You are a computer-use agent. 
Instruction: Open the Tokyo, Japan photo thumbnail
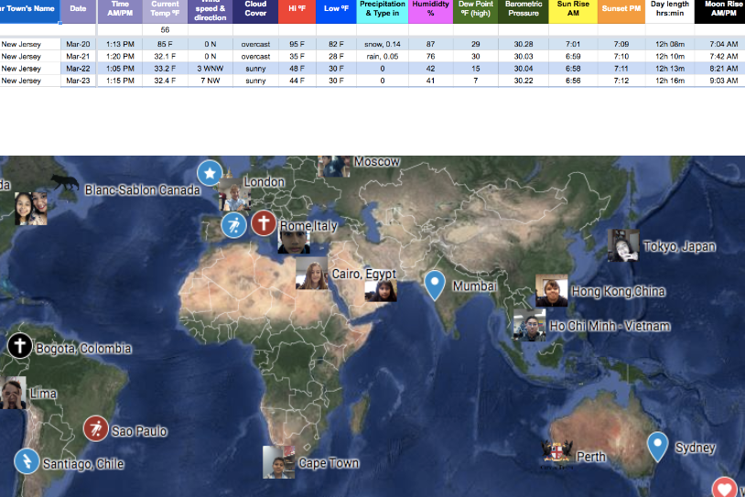623,245
